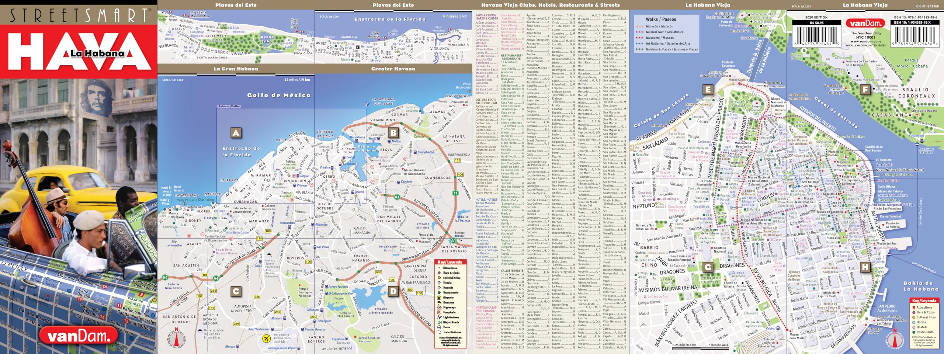944x354 pixels.
Task: Click the Parque Morro - Cabaña label
Action: [x=912, y=63]
